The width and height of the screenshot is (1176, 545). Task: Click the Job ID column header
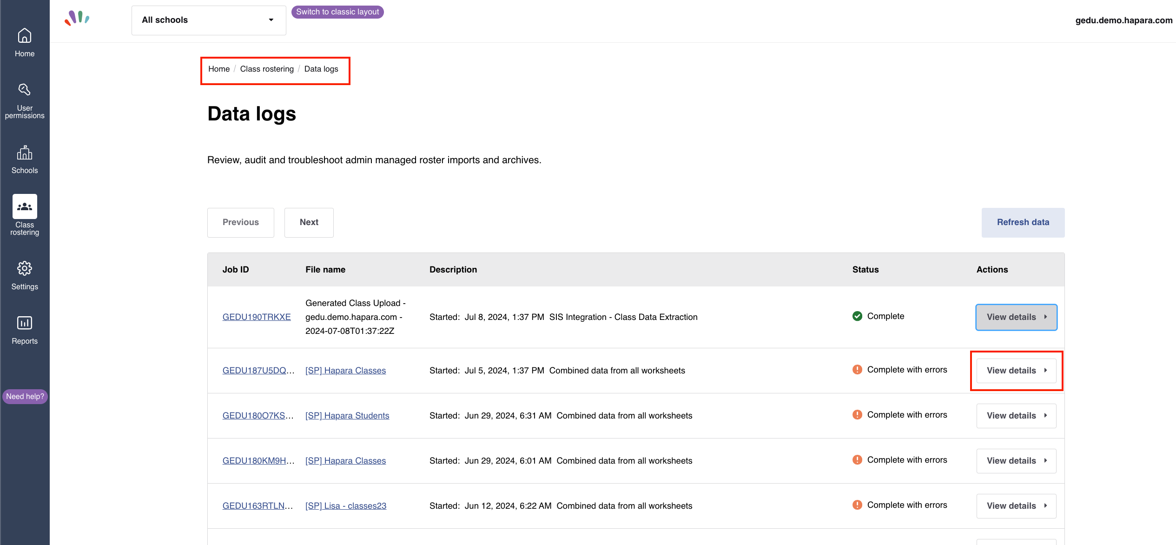(236, 270)
